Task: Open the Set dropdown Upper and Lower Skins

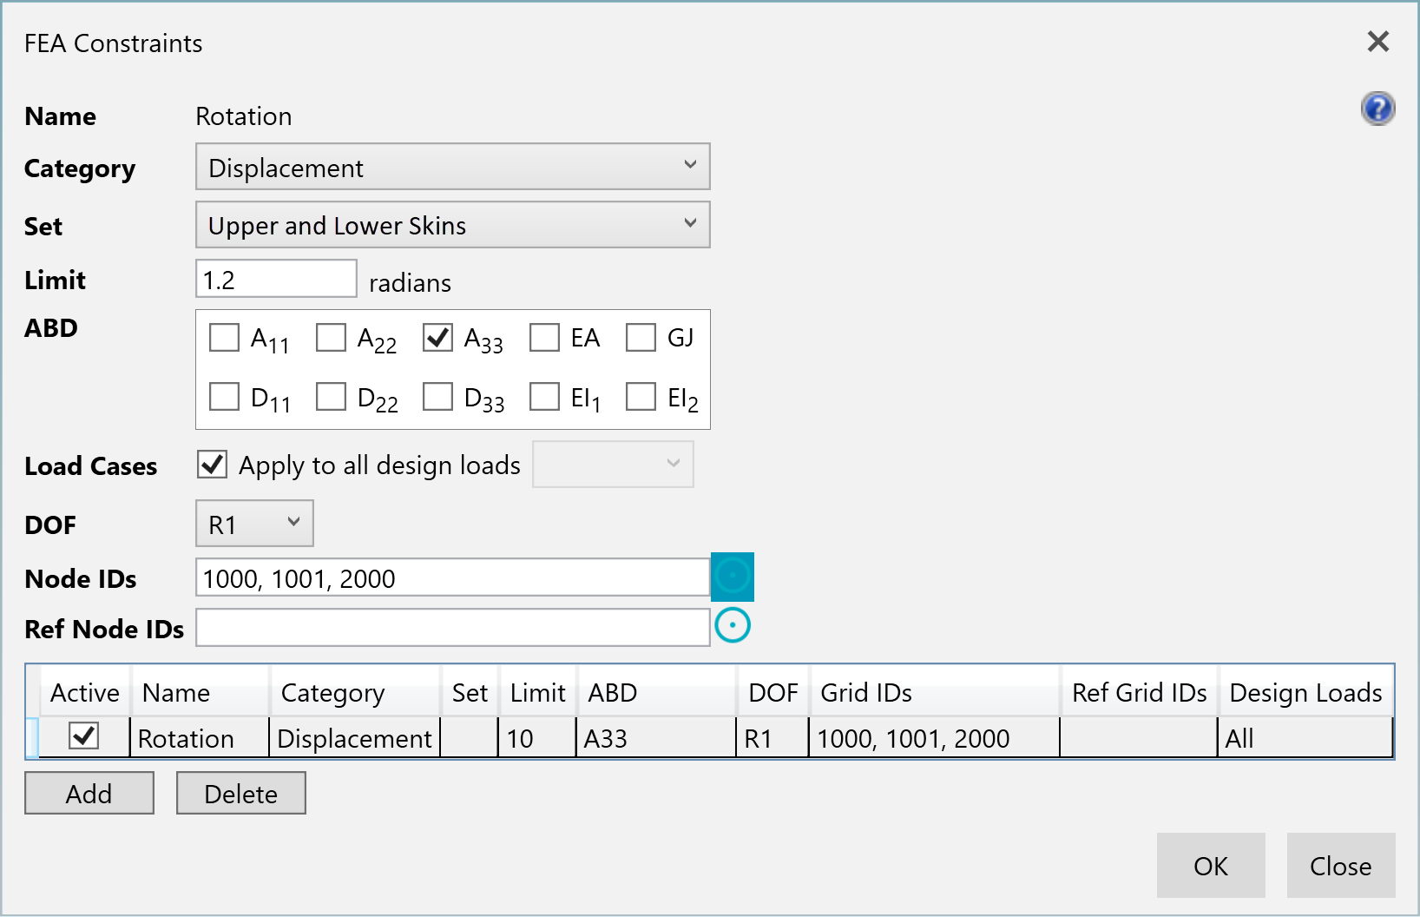Action: 453,225
